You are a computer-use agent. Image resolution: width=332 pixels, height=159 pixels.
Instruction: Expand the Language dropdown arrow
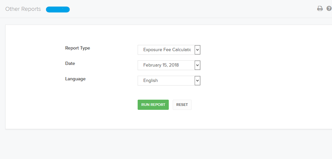tap(197, 81)
